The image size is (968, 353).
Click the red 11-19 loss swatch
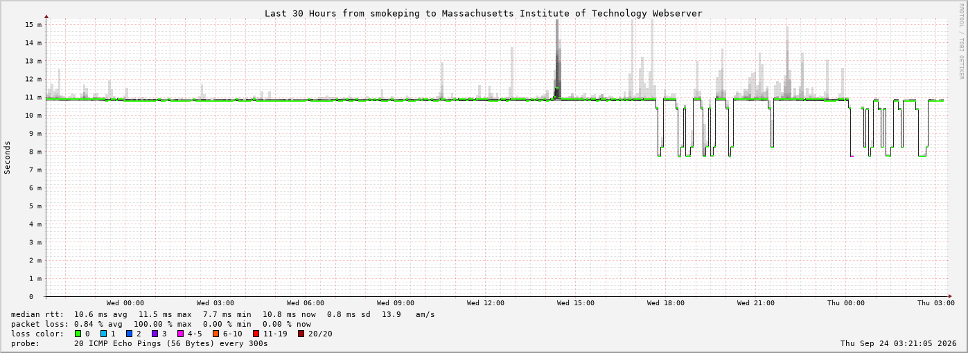coord(256,334)
